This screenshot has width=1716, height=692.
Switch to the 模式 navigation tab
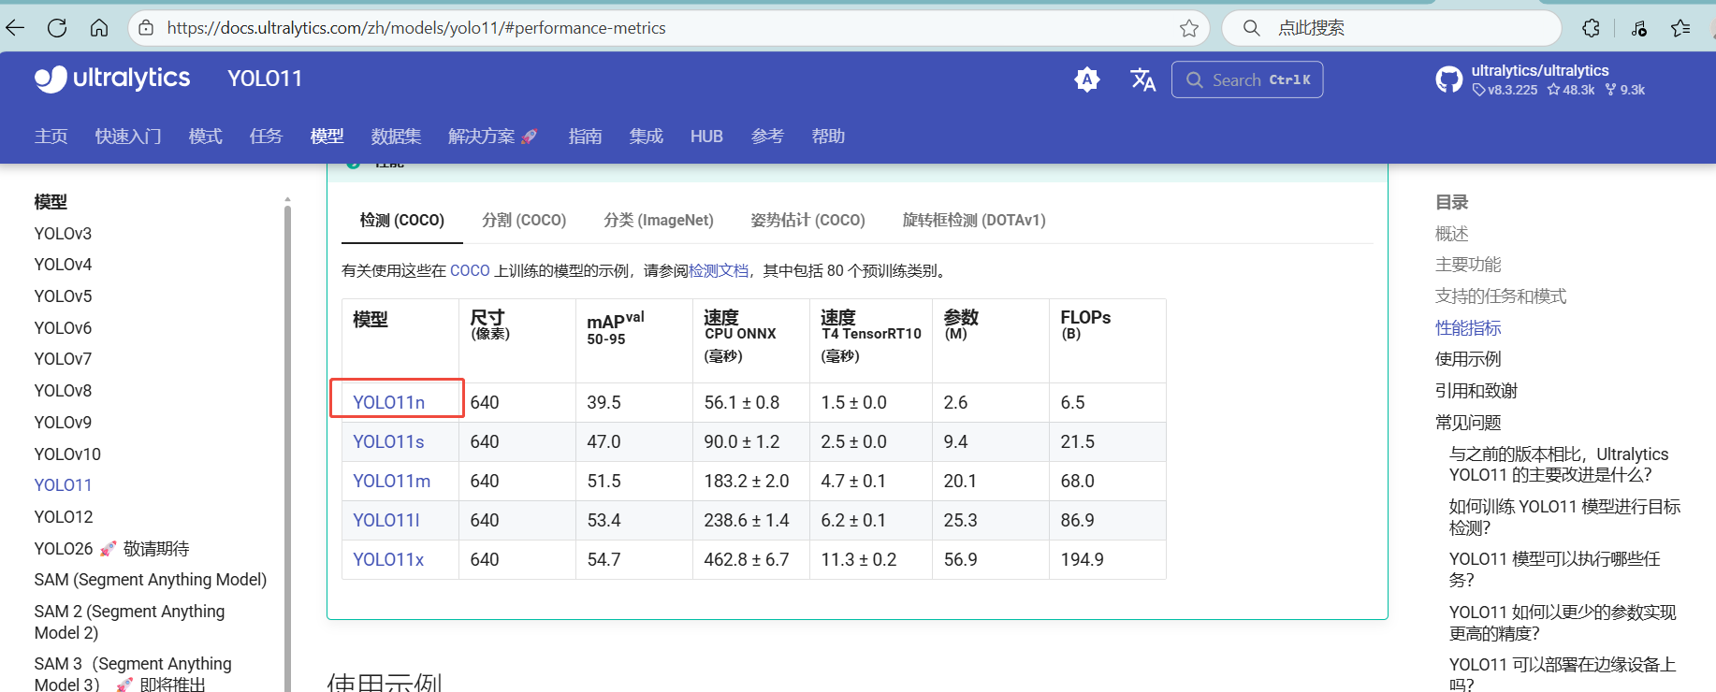[205, 137]
